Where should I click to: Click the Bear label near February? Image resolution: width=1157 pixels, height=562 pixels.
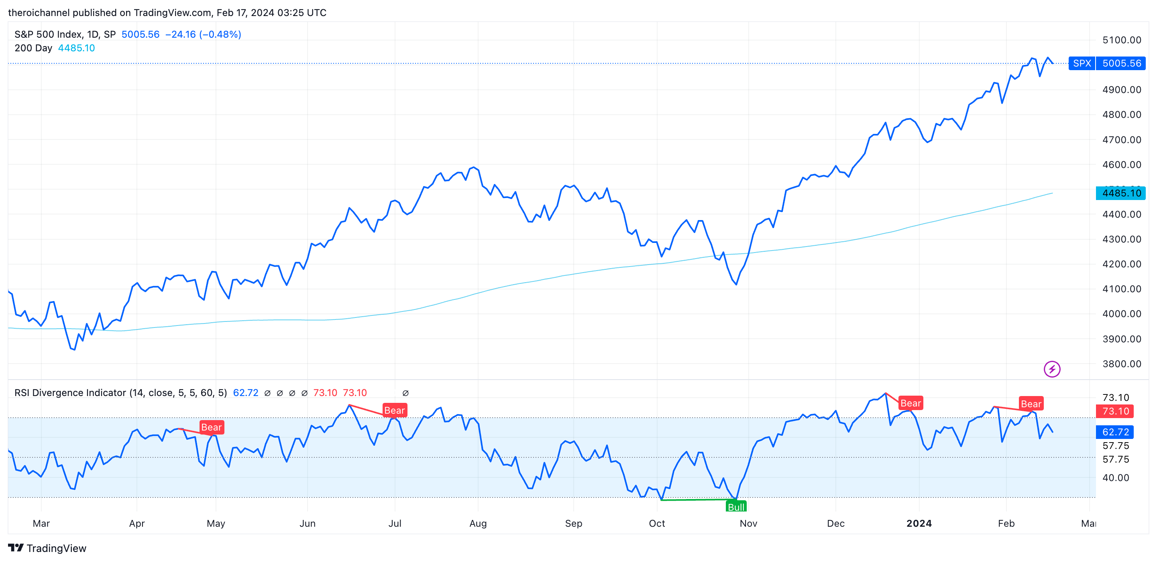(x=1031, y=403)
